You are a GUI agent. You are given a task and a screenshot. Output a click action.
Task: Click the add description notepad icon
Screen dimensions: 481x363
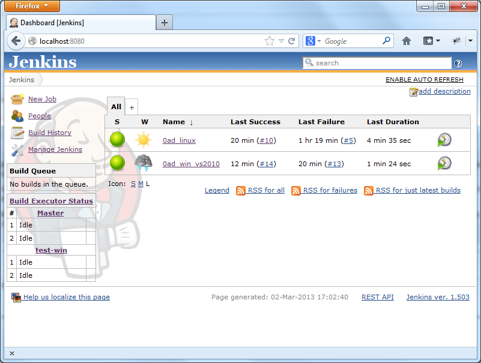click(x=414, y=92)
